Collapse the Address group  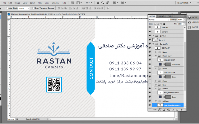click(x=156, y=101)
